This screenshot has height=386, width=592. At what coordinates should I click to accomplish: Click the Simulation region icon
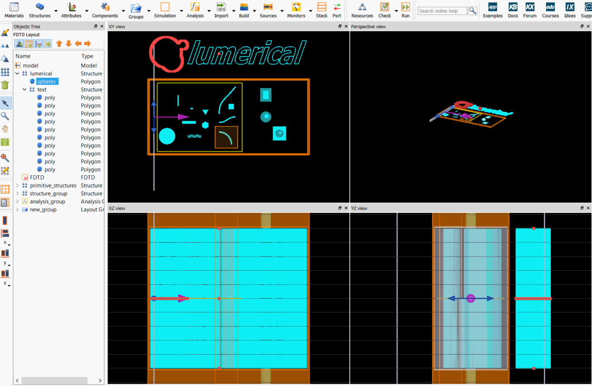point(165,7)
